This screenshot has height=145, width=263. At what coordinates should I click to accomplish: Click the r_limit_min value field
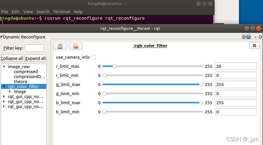click(236, 75)
